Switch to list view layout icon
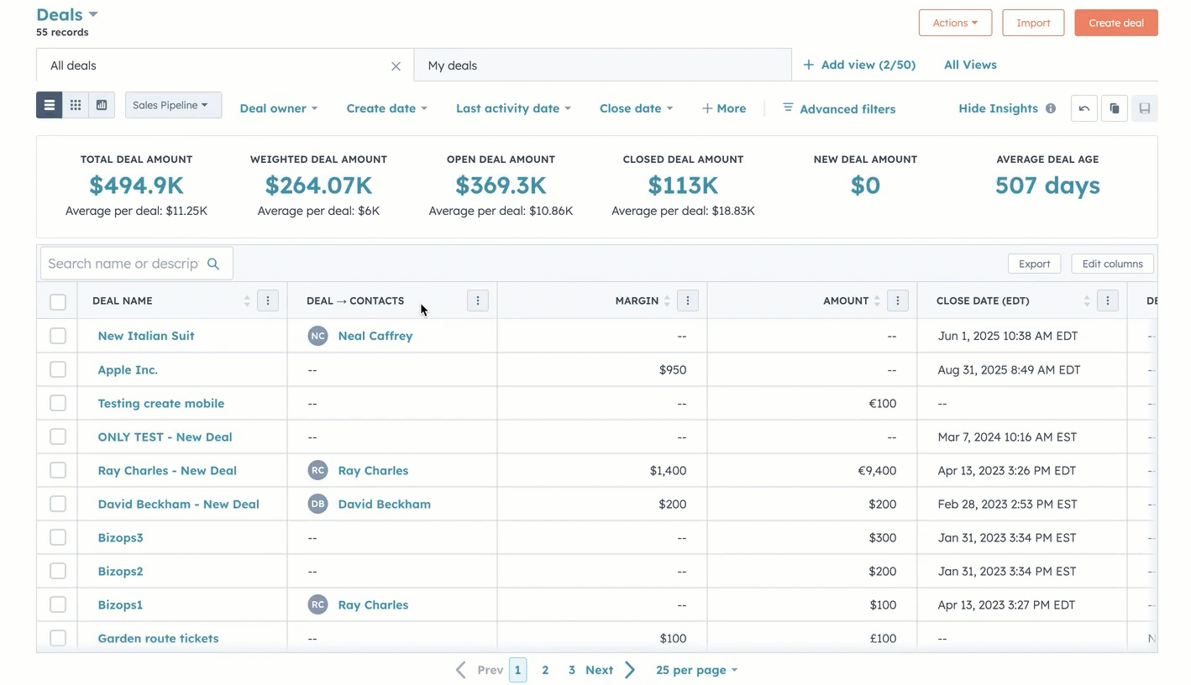The width and height of the screenshot is (1191, 685). 50,105
